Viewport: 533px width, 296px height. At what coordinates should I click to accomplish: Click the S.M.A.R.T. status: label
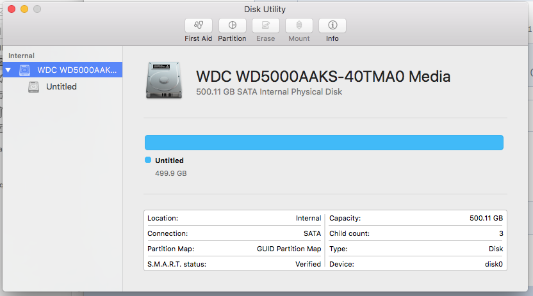(x=177, y=264)
